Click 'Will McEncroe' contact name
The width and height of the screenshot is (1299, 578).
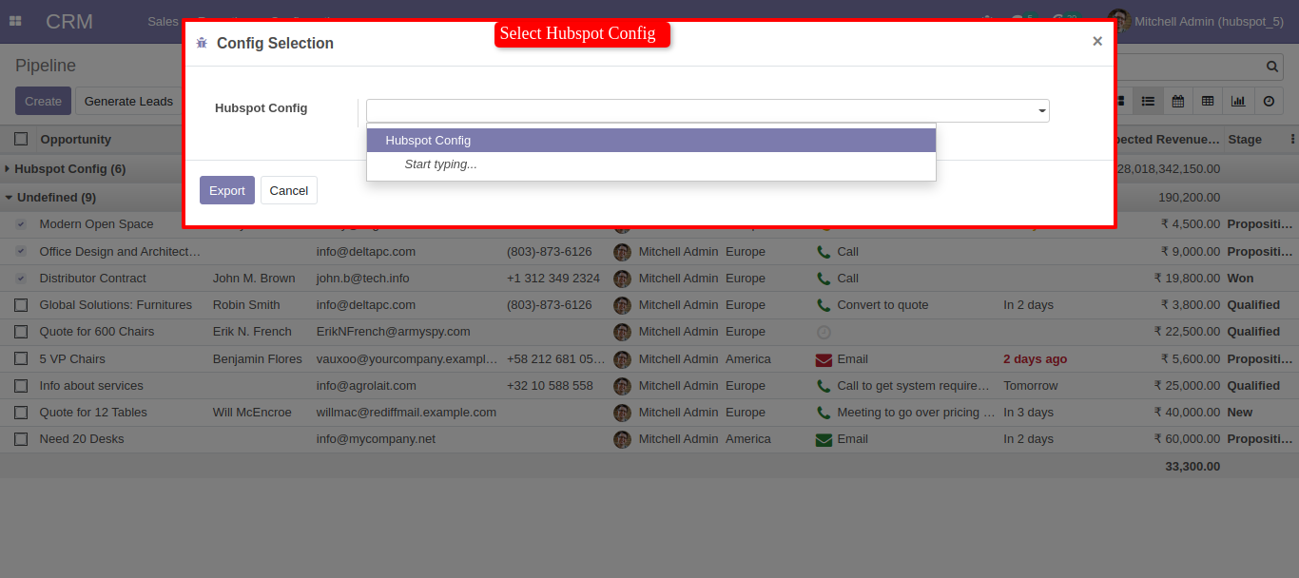pyautogui.click(x=252, y=413)
